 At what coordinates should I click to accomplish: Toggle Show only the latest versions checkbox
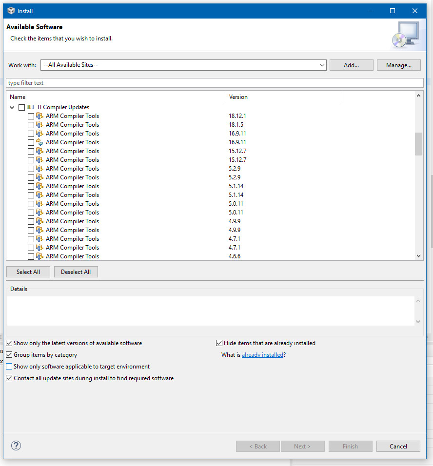[9, 343]
